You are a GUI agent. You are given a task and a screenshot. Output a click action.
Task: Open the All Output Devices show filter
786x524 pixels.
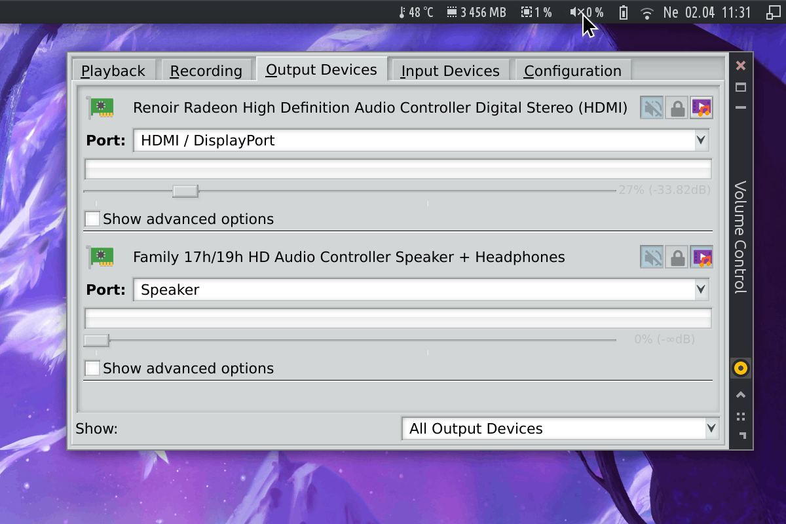coord(560,429)
